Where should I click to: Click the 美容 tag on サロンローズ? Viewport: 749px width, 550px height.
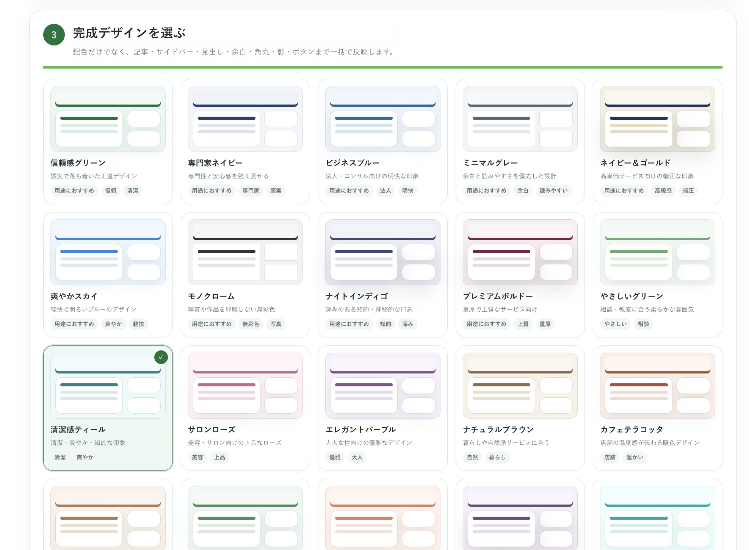tap(197, 457)
